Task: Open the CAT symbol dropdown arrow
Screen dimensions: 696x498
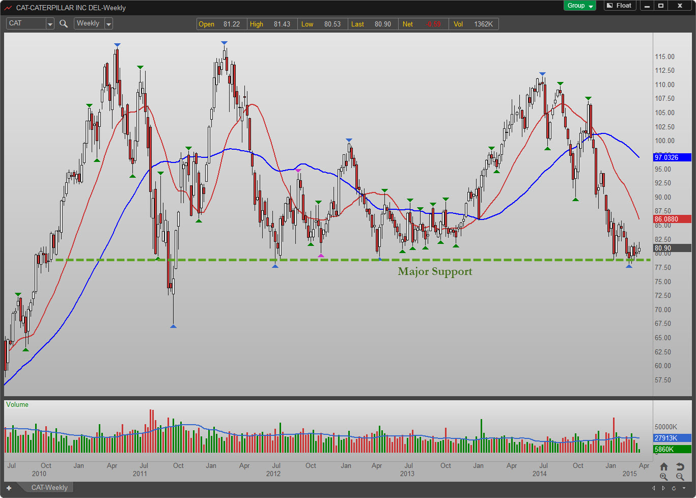Action: 50,24
